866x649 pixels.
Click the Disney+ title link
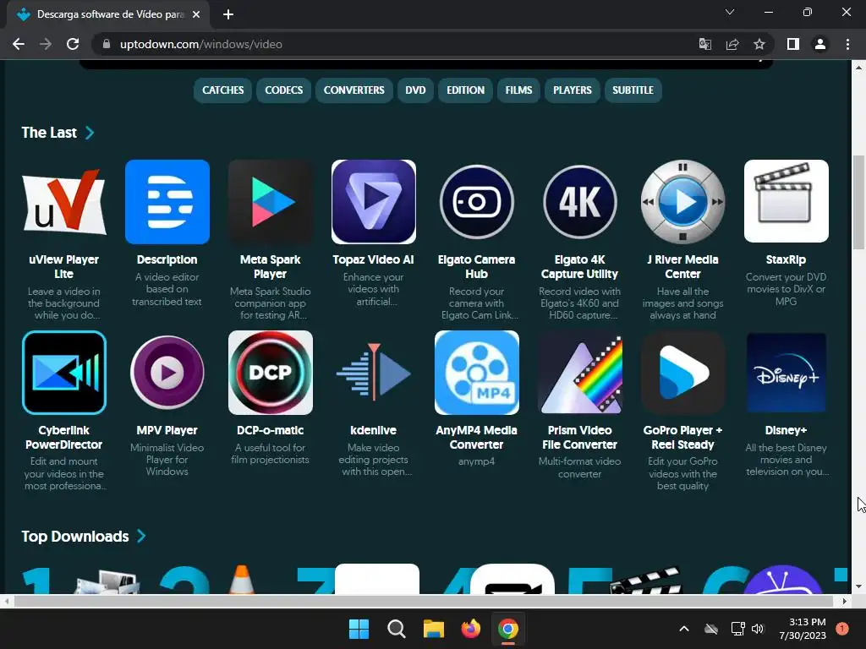(786, 430)
